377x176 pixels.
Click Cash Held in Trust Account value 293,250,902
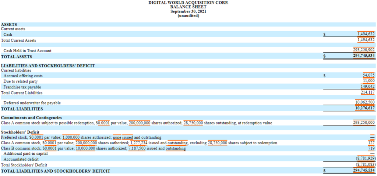(x=364, y=50)
